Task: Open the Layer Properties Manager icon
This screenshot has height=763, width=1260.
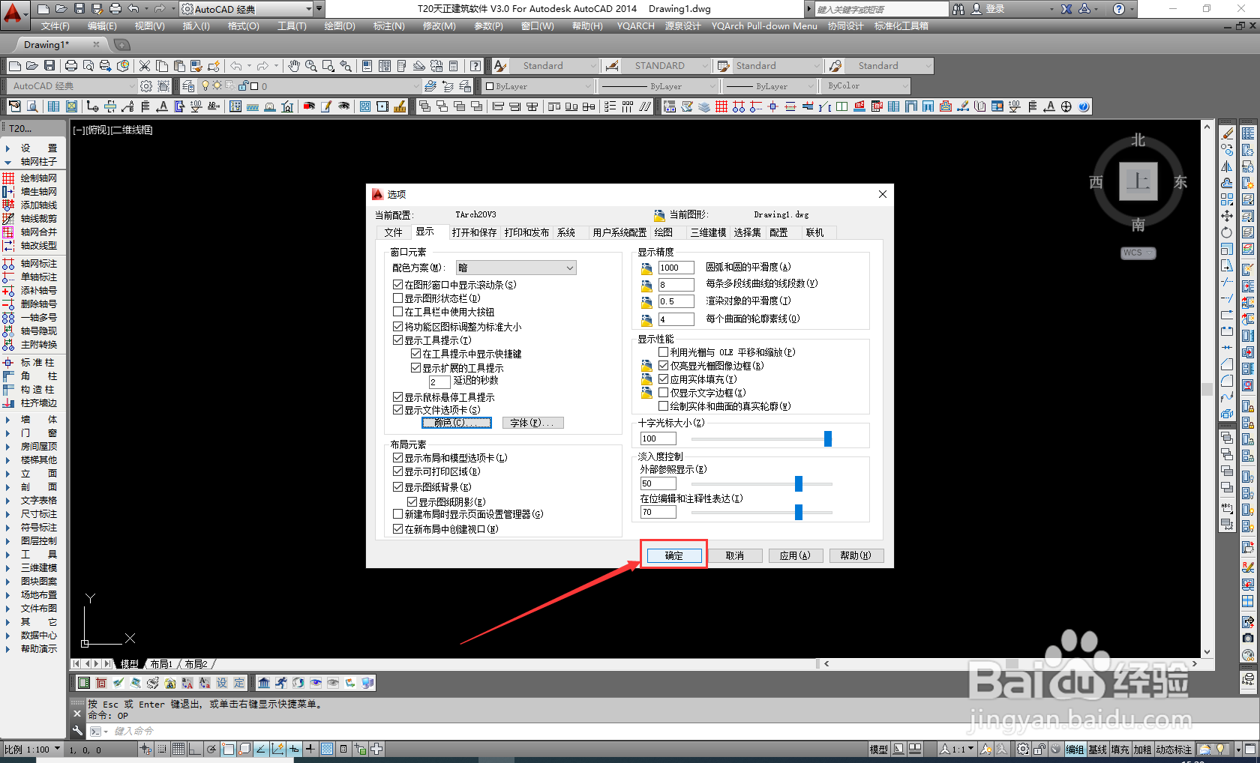Action: (x=188, y=86)
